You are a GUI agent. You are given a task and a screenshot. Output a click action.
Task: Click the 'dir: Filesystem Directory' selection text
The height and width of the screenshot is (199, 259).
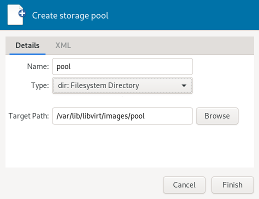click(x=98, y=85)
